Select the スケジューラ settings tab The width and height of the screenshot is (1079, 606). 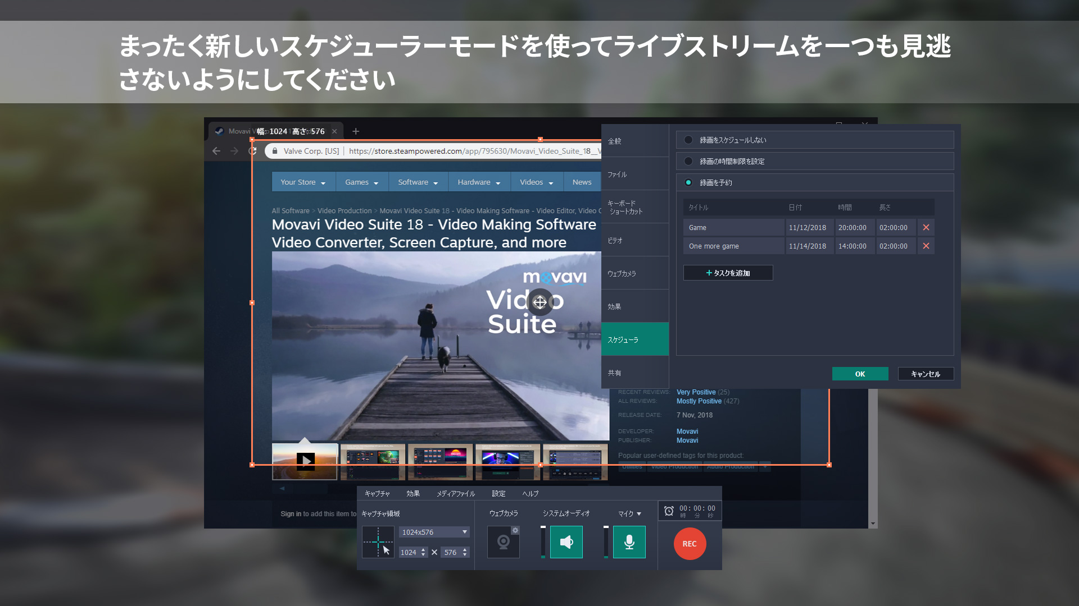635,339
